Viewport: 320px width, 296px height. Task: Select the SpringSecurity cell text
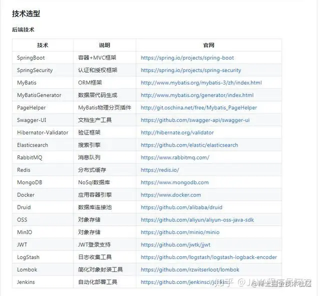click(x=34, y=70)
